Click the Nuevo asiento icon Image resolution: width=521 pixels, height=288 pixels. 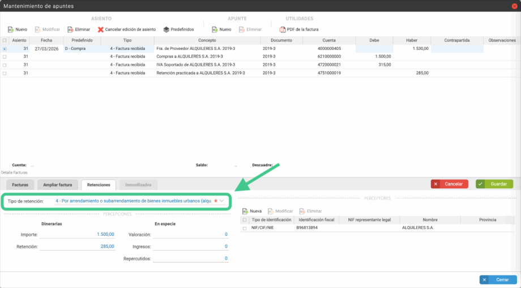pyautogui.click(x=11, y=29)
